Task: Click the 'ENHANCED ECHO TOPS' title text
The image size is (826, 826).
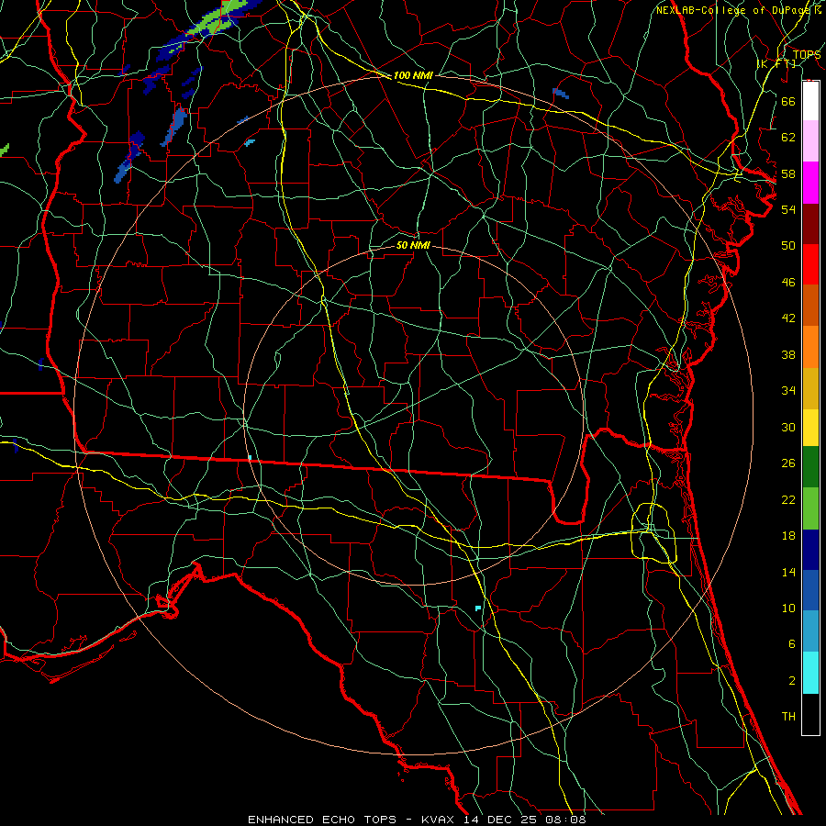Action: [322, 820]
